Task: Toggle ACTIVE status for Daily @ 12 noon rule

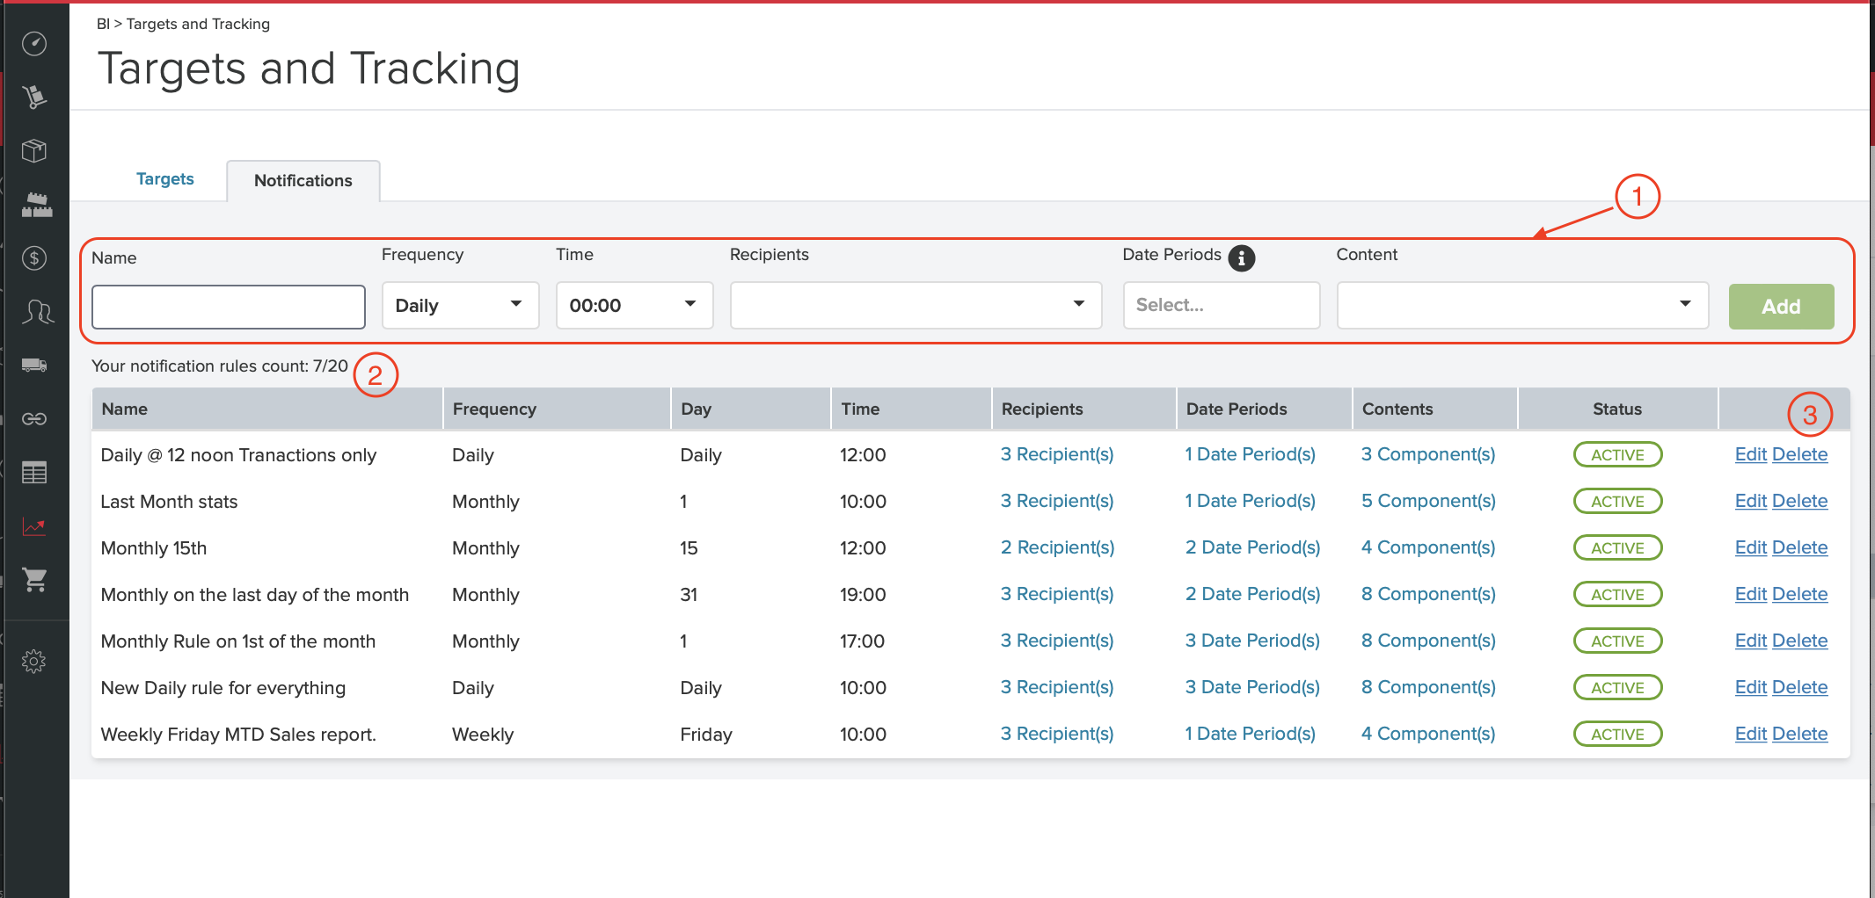Action: (1617, 454)
